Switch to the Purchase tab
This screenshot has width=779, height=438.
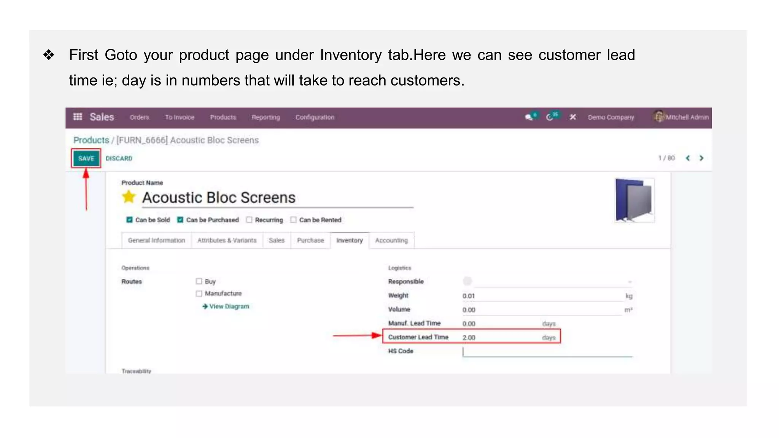coord(310,240)
